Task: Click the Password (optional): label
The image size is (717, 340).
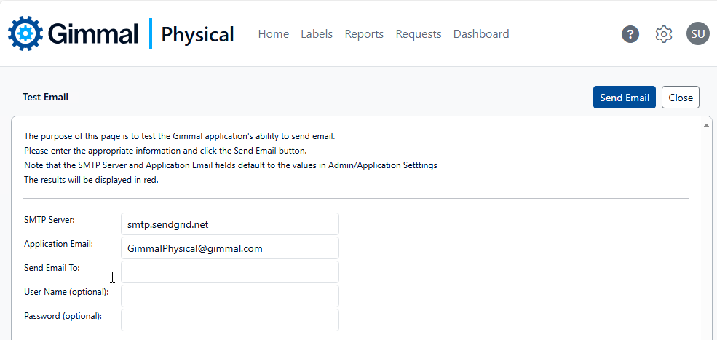Action: click(63, 316)
